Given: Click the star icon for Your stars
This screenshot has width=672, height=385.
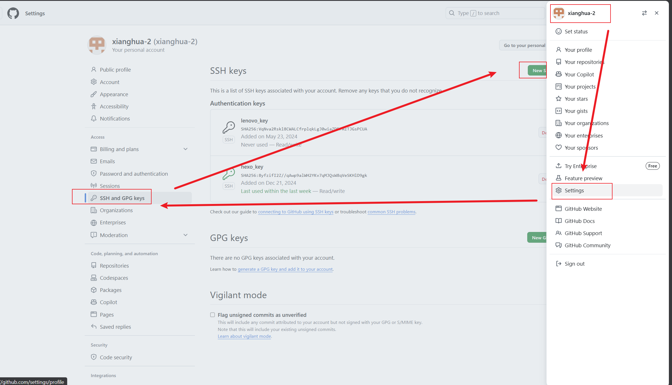Looking at the screenshot, I should click(558, 99).
